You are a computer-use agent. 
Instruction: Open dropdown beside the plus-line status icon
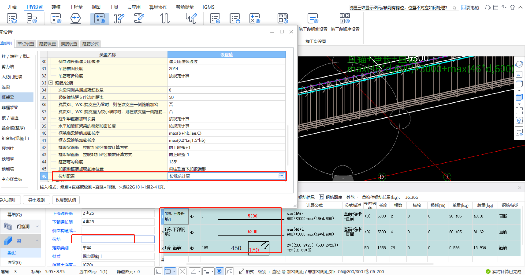tap(212, 271)
